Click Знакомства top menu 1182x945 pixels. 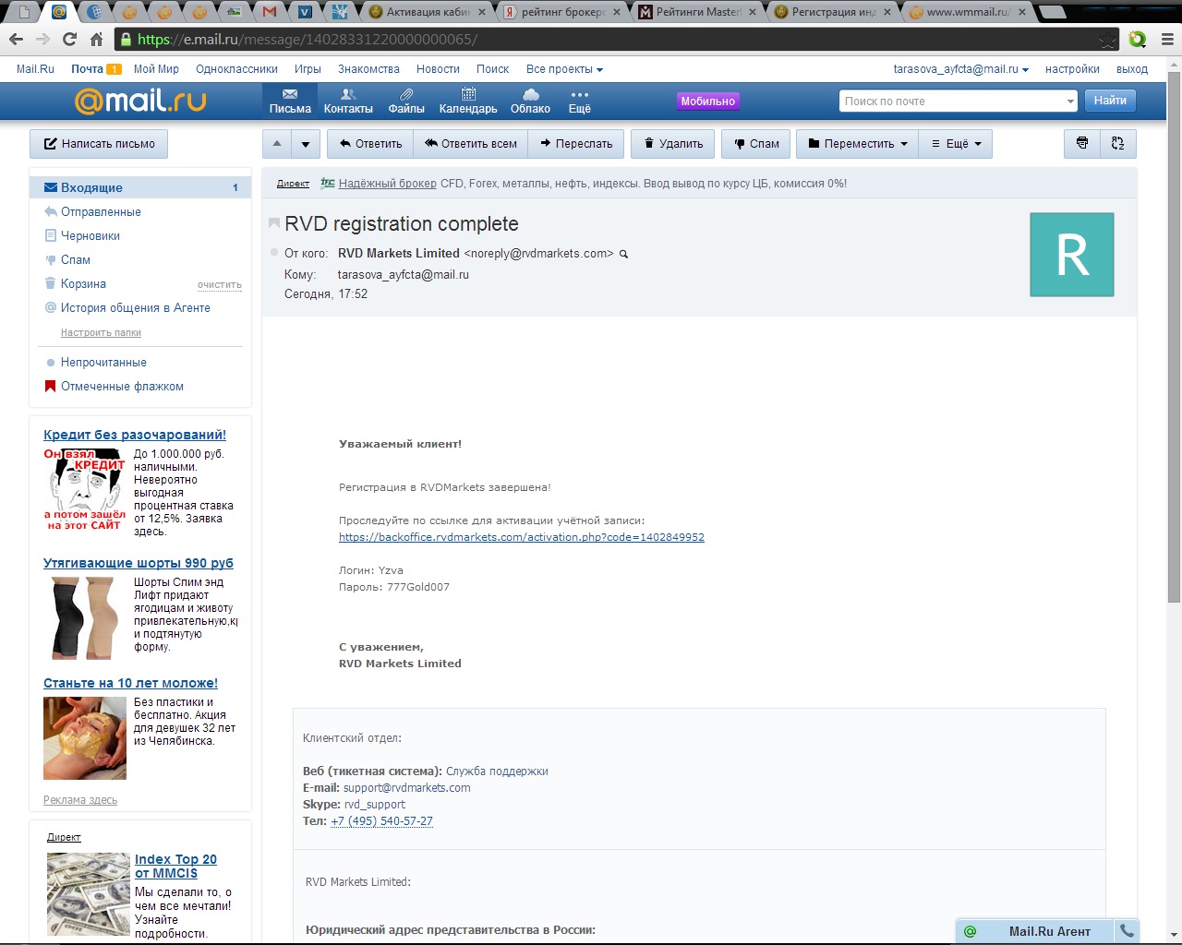(x=368, y=69)
